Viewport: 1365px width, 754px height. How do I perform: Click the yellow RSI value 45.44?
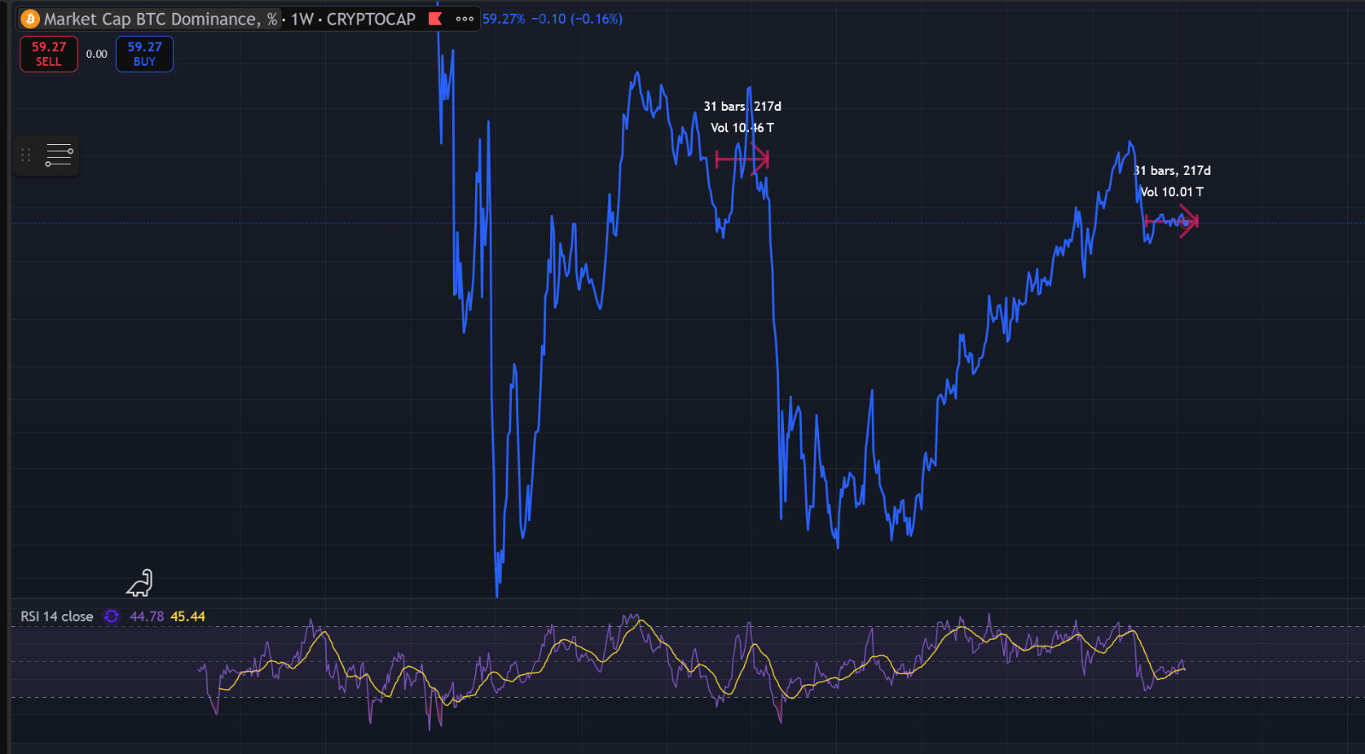(x=188, y=616)
